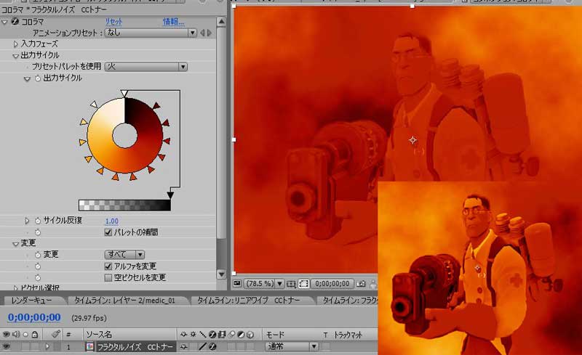Toggle the mask visibility viewer icon
The image size is (582, 355).
303,284
